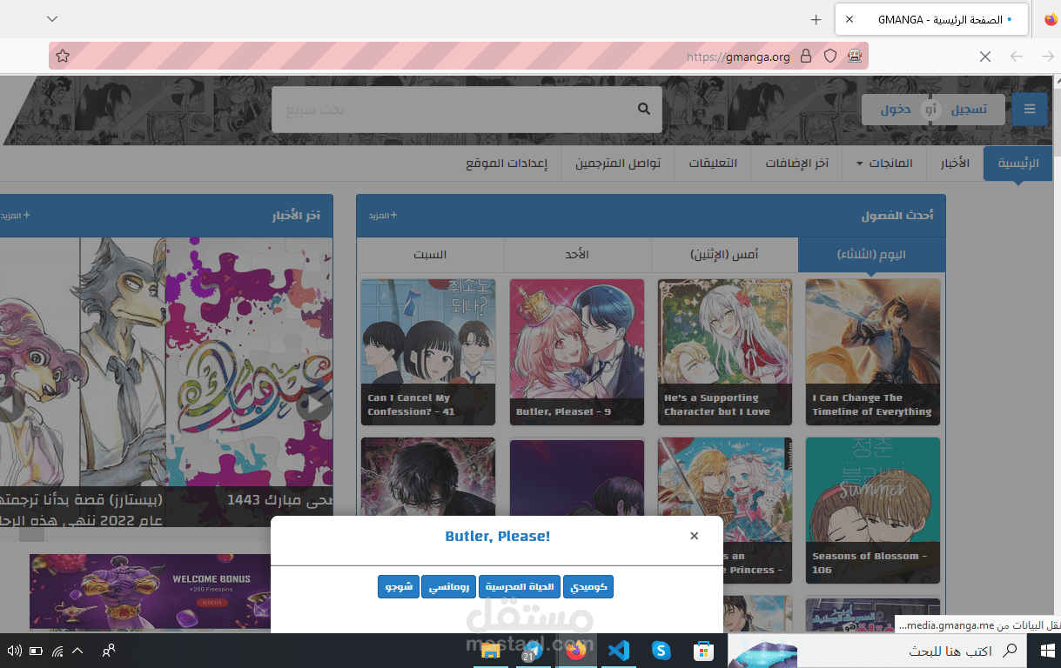Switch to Firefox in the taskbar
Image resolution: width=1061 pixels, height=668 pixels.
576,651
